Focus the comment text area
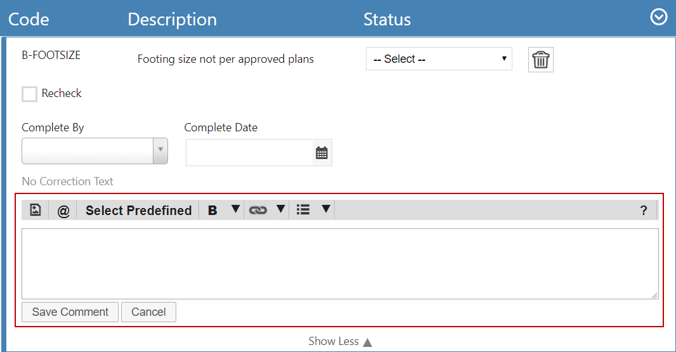The height and width of the screenshot is (352, 676). [x=340, y=264]
